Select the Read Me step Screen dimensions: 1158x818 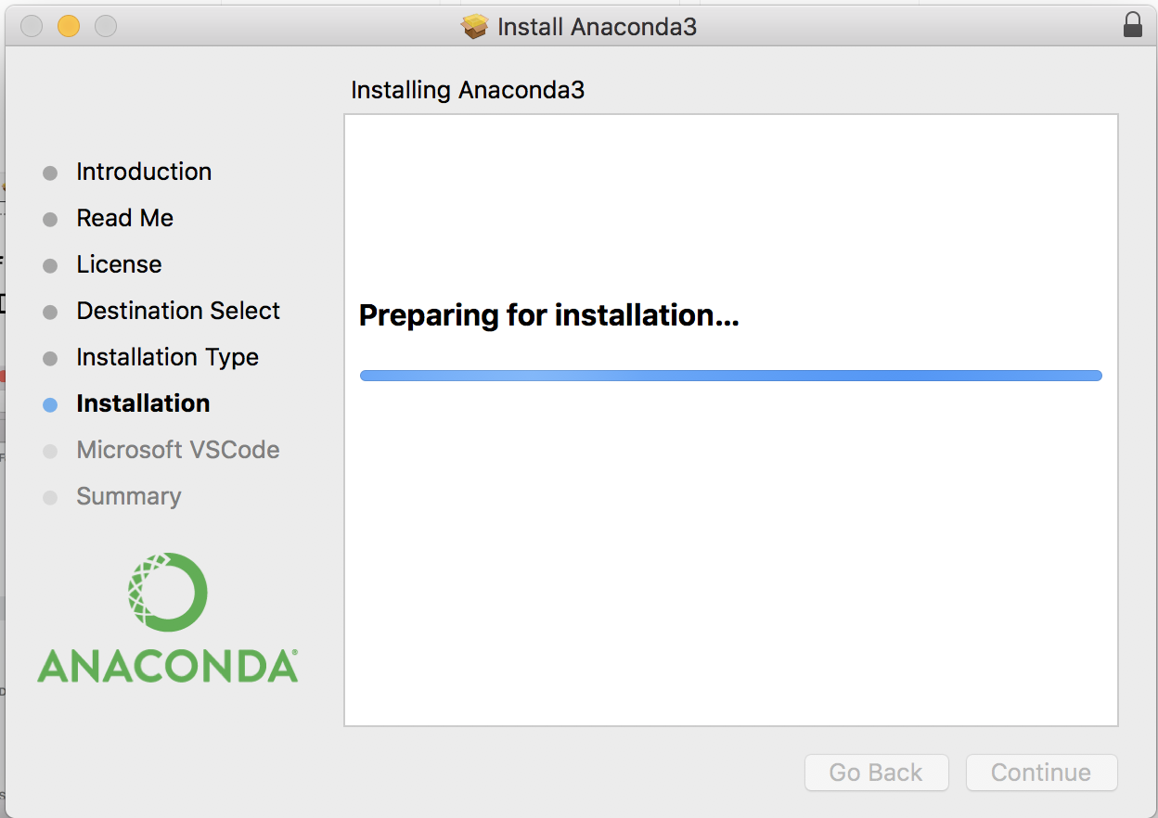[x=125, y=218]
